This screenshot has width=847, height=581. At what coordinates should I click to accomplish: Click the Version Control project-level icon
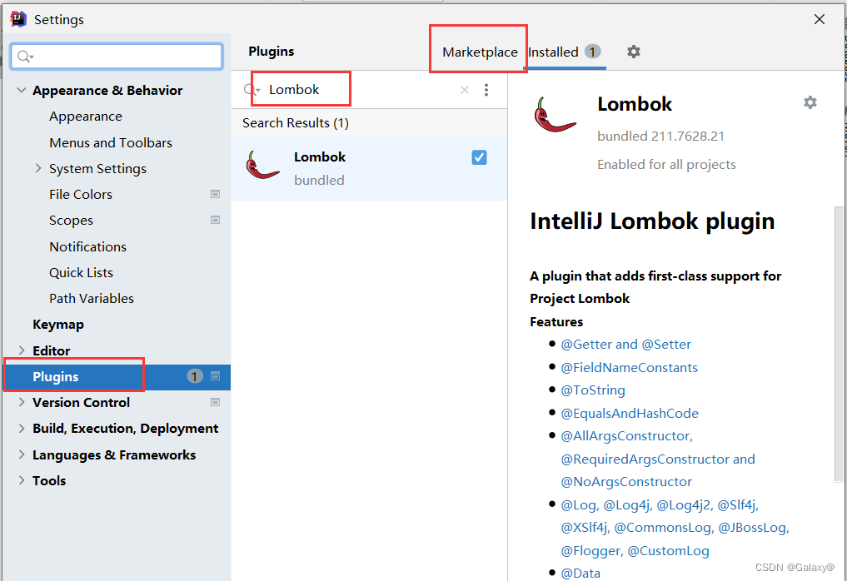coord(215,402)
